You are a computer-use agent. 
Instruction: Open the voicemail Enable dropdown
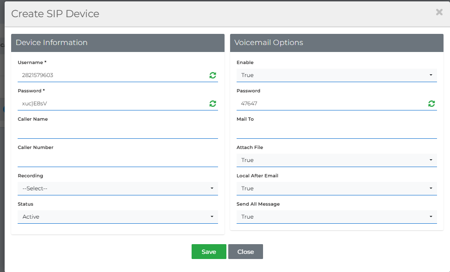pos(336,75)
